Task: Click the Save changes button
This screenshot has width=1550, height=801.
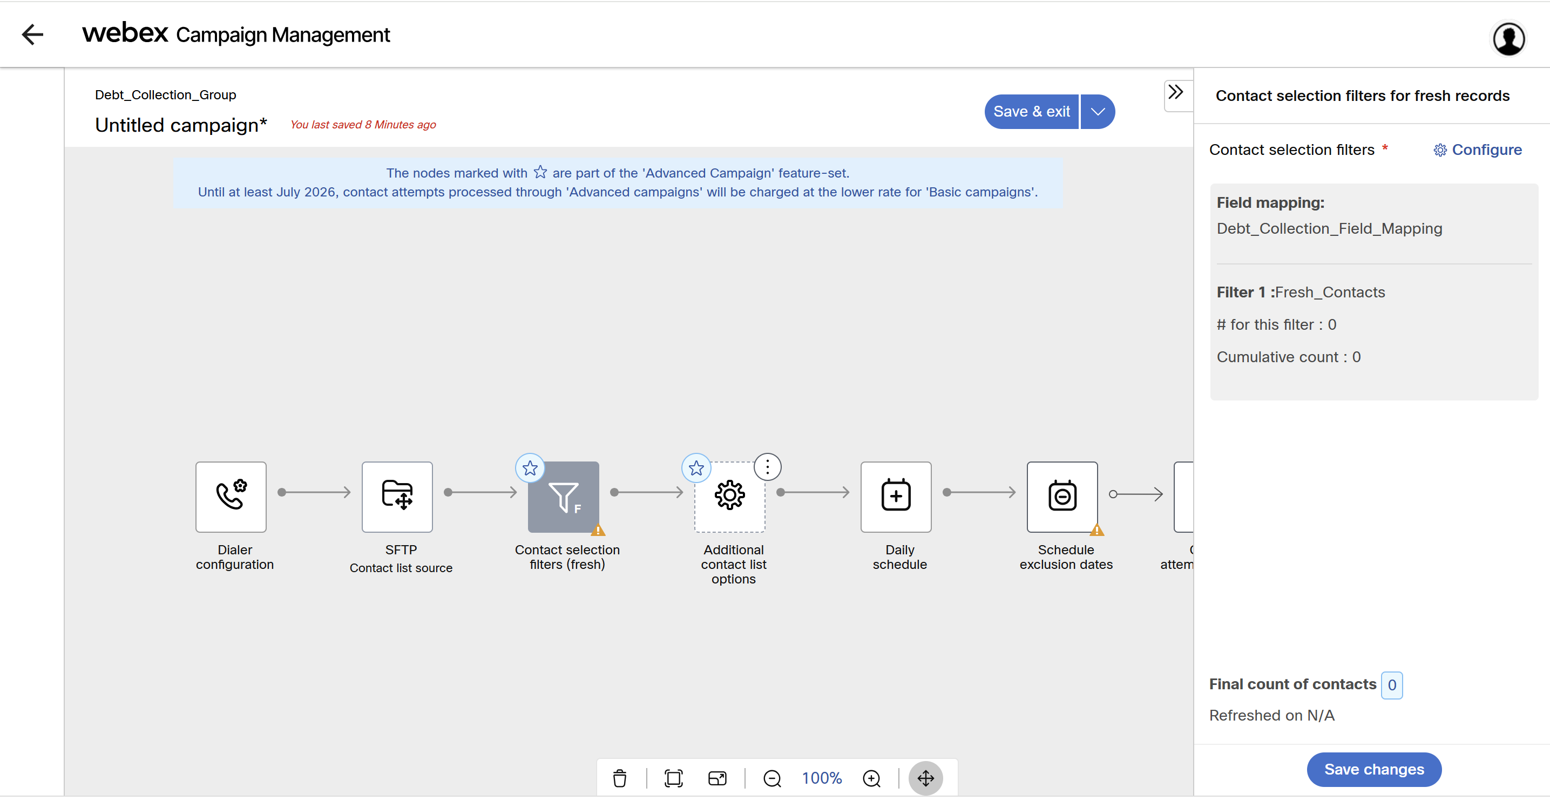Action: tap(1373, 769)
